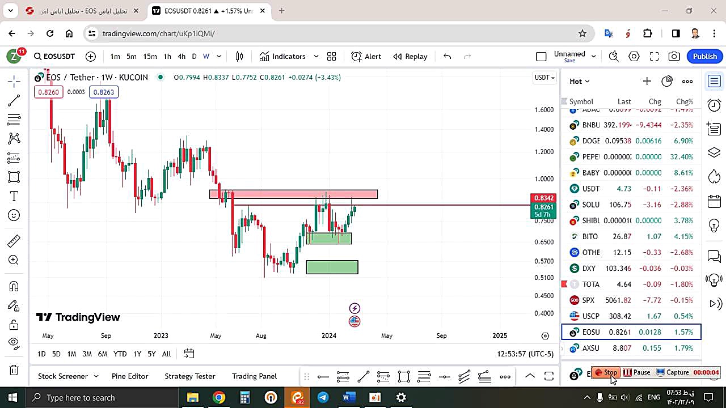Create an Alert
This screenshot has width=726, height=408.
(x=366, y=56)
